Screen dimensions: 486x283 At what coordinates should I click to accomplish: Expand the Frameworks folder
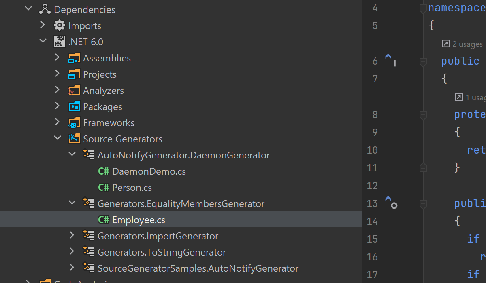coord(58,122)
